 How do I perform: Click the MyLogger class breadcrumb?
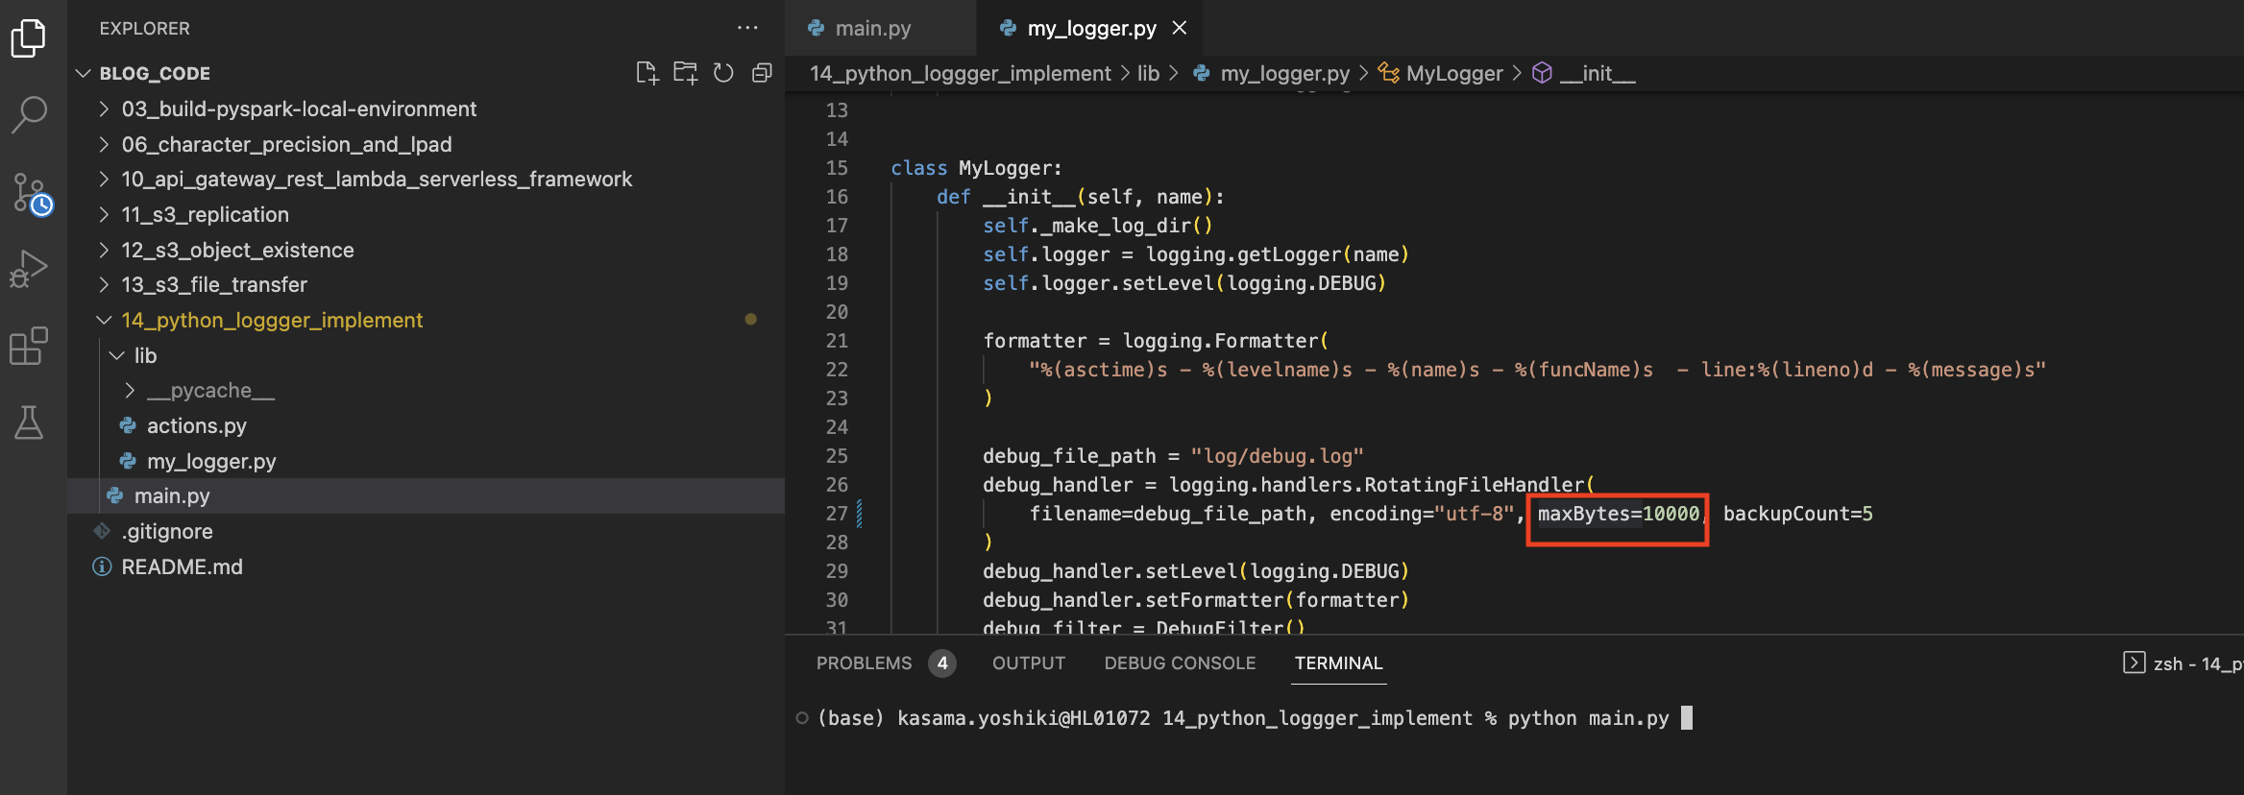pyautogui.click(x=1440, y=73)
